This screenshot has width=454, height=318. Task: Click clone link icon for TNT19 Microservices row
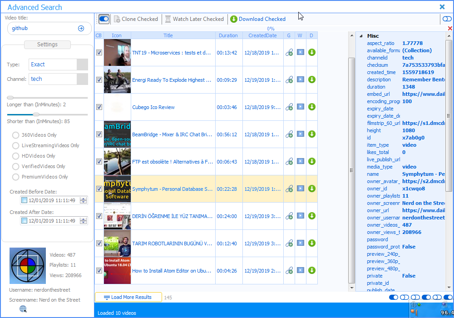[289, 52]
